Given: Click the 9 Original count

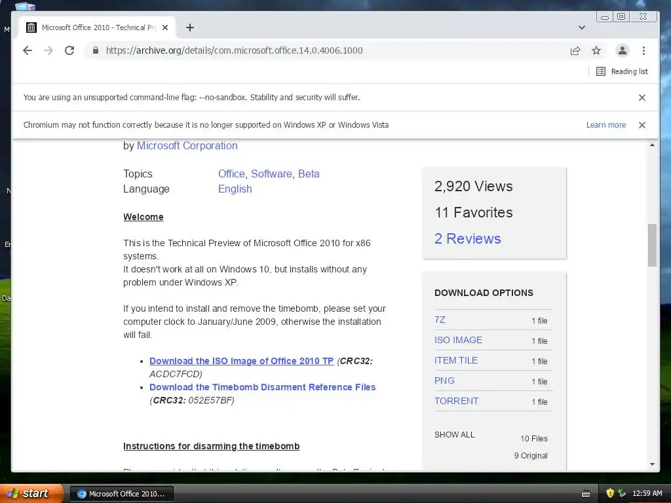Looking at the screenshot, I should pyautogui.click(x=531, y=456).
